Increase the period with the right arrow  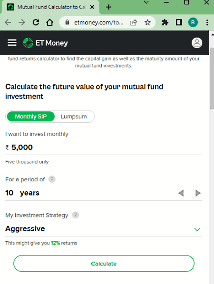pos(198,193)
